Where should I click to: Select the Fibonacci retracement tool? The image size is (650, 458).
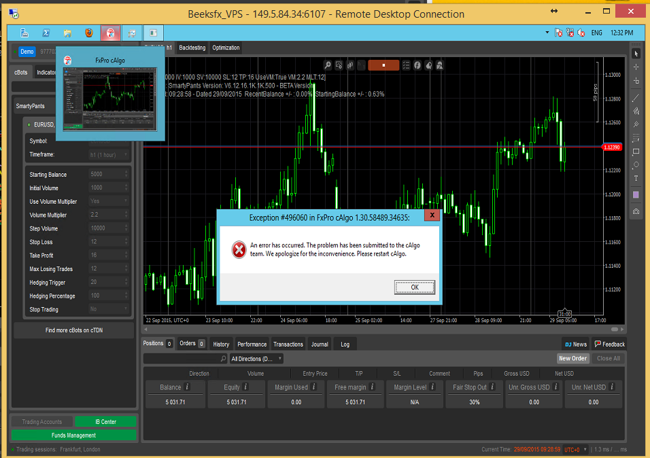(636, 138)
